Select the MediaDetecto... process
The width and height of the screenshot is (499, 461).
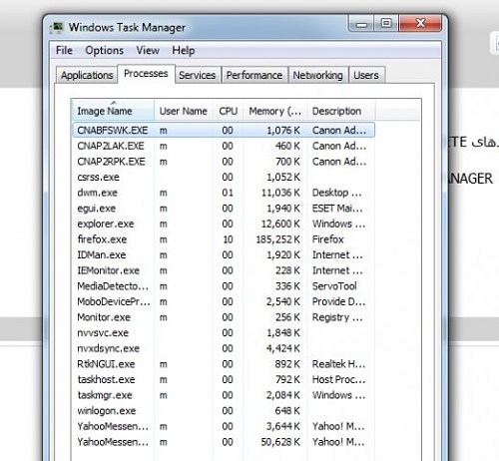(x=224, y=286)
